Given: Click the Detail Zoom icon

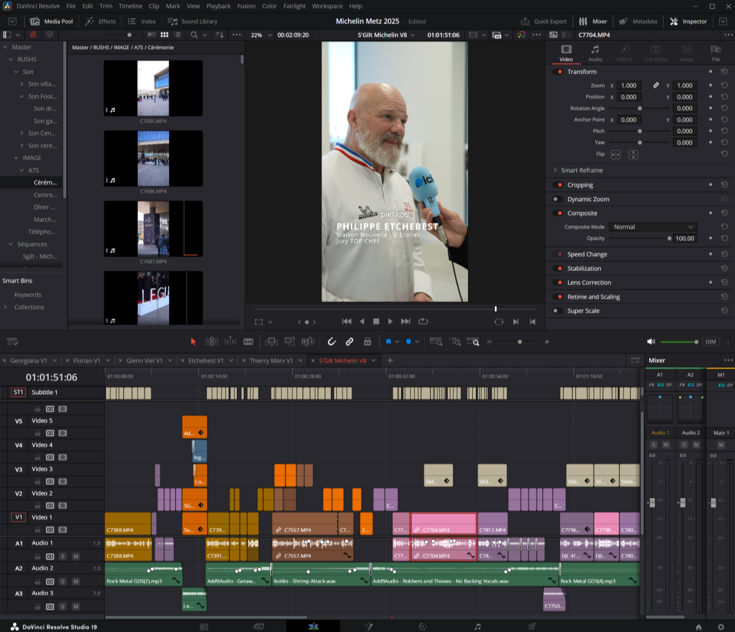Looking at the screenshot, I should click(x=455, y=341).
